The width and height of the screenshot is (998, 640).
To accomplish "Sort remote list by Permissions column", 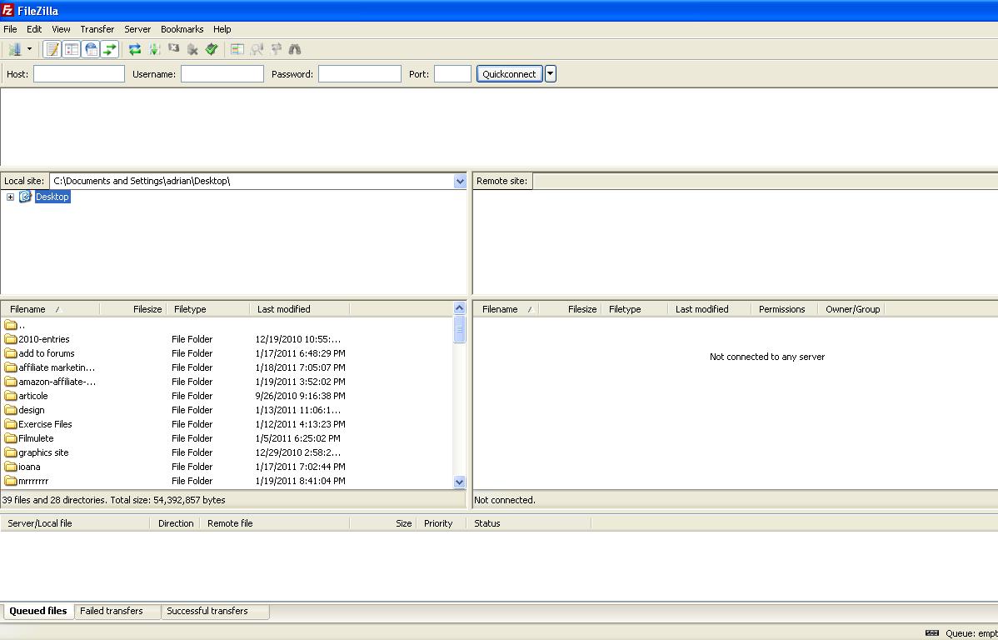I will click(784, 309).
